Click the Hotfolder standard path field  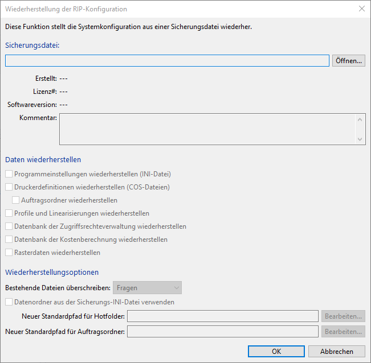(x=222, y=316)
